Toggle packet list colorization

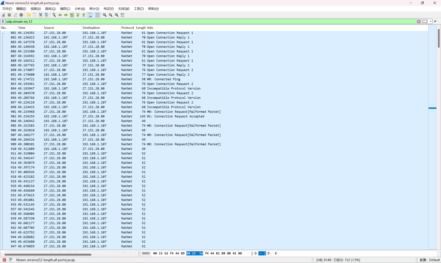98,15
